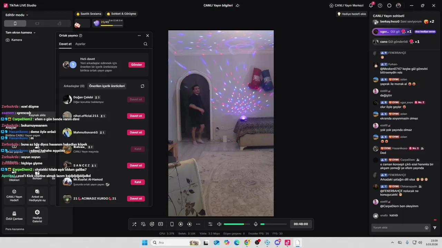442x248 pixels.
Task: Refresh the suggested creators list
Action: coord(142,86)
